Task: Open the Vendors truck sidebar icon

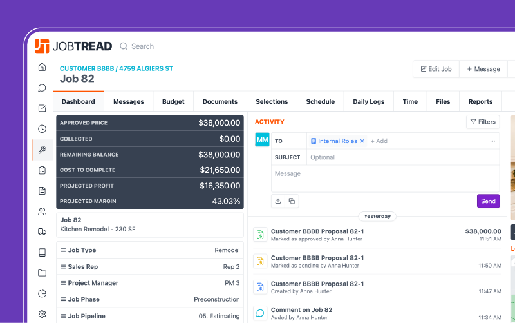Action: [42, 232]
